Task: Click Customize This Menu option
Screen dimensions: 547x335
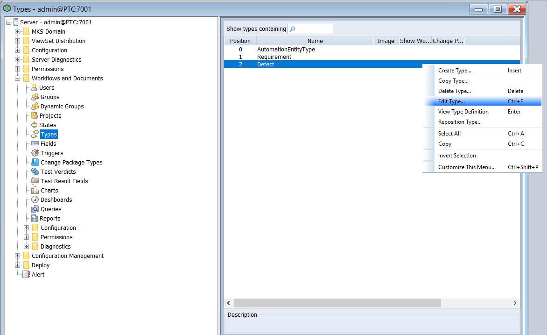Action: pos(467,167)
